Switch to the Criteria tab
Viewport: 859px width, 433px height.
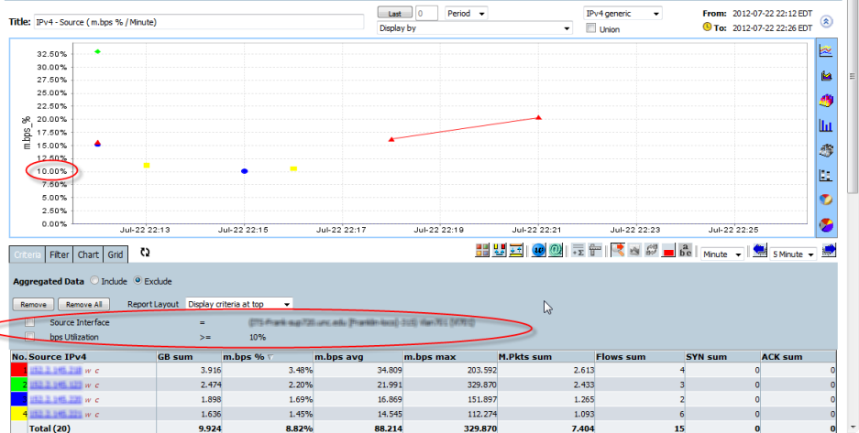pyautogui.click(x=28, y=254)
